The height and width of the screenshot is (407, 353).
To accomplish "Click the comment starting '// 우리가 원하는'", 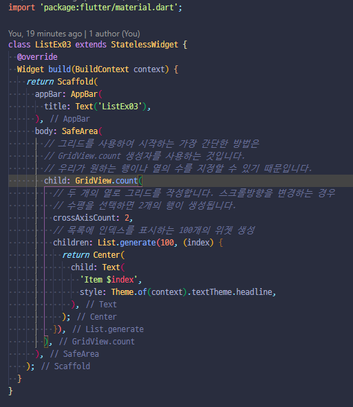I will point(178,168).
